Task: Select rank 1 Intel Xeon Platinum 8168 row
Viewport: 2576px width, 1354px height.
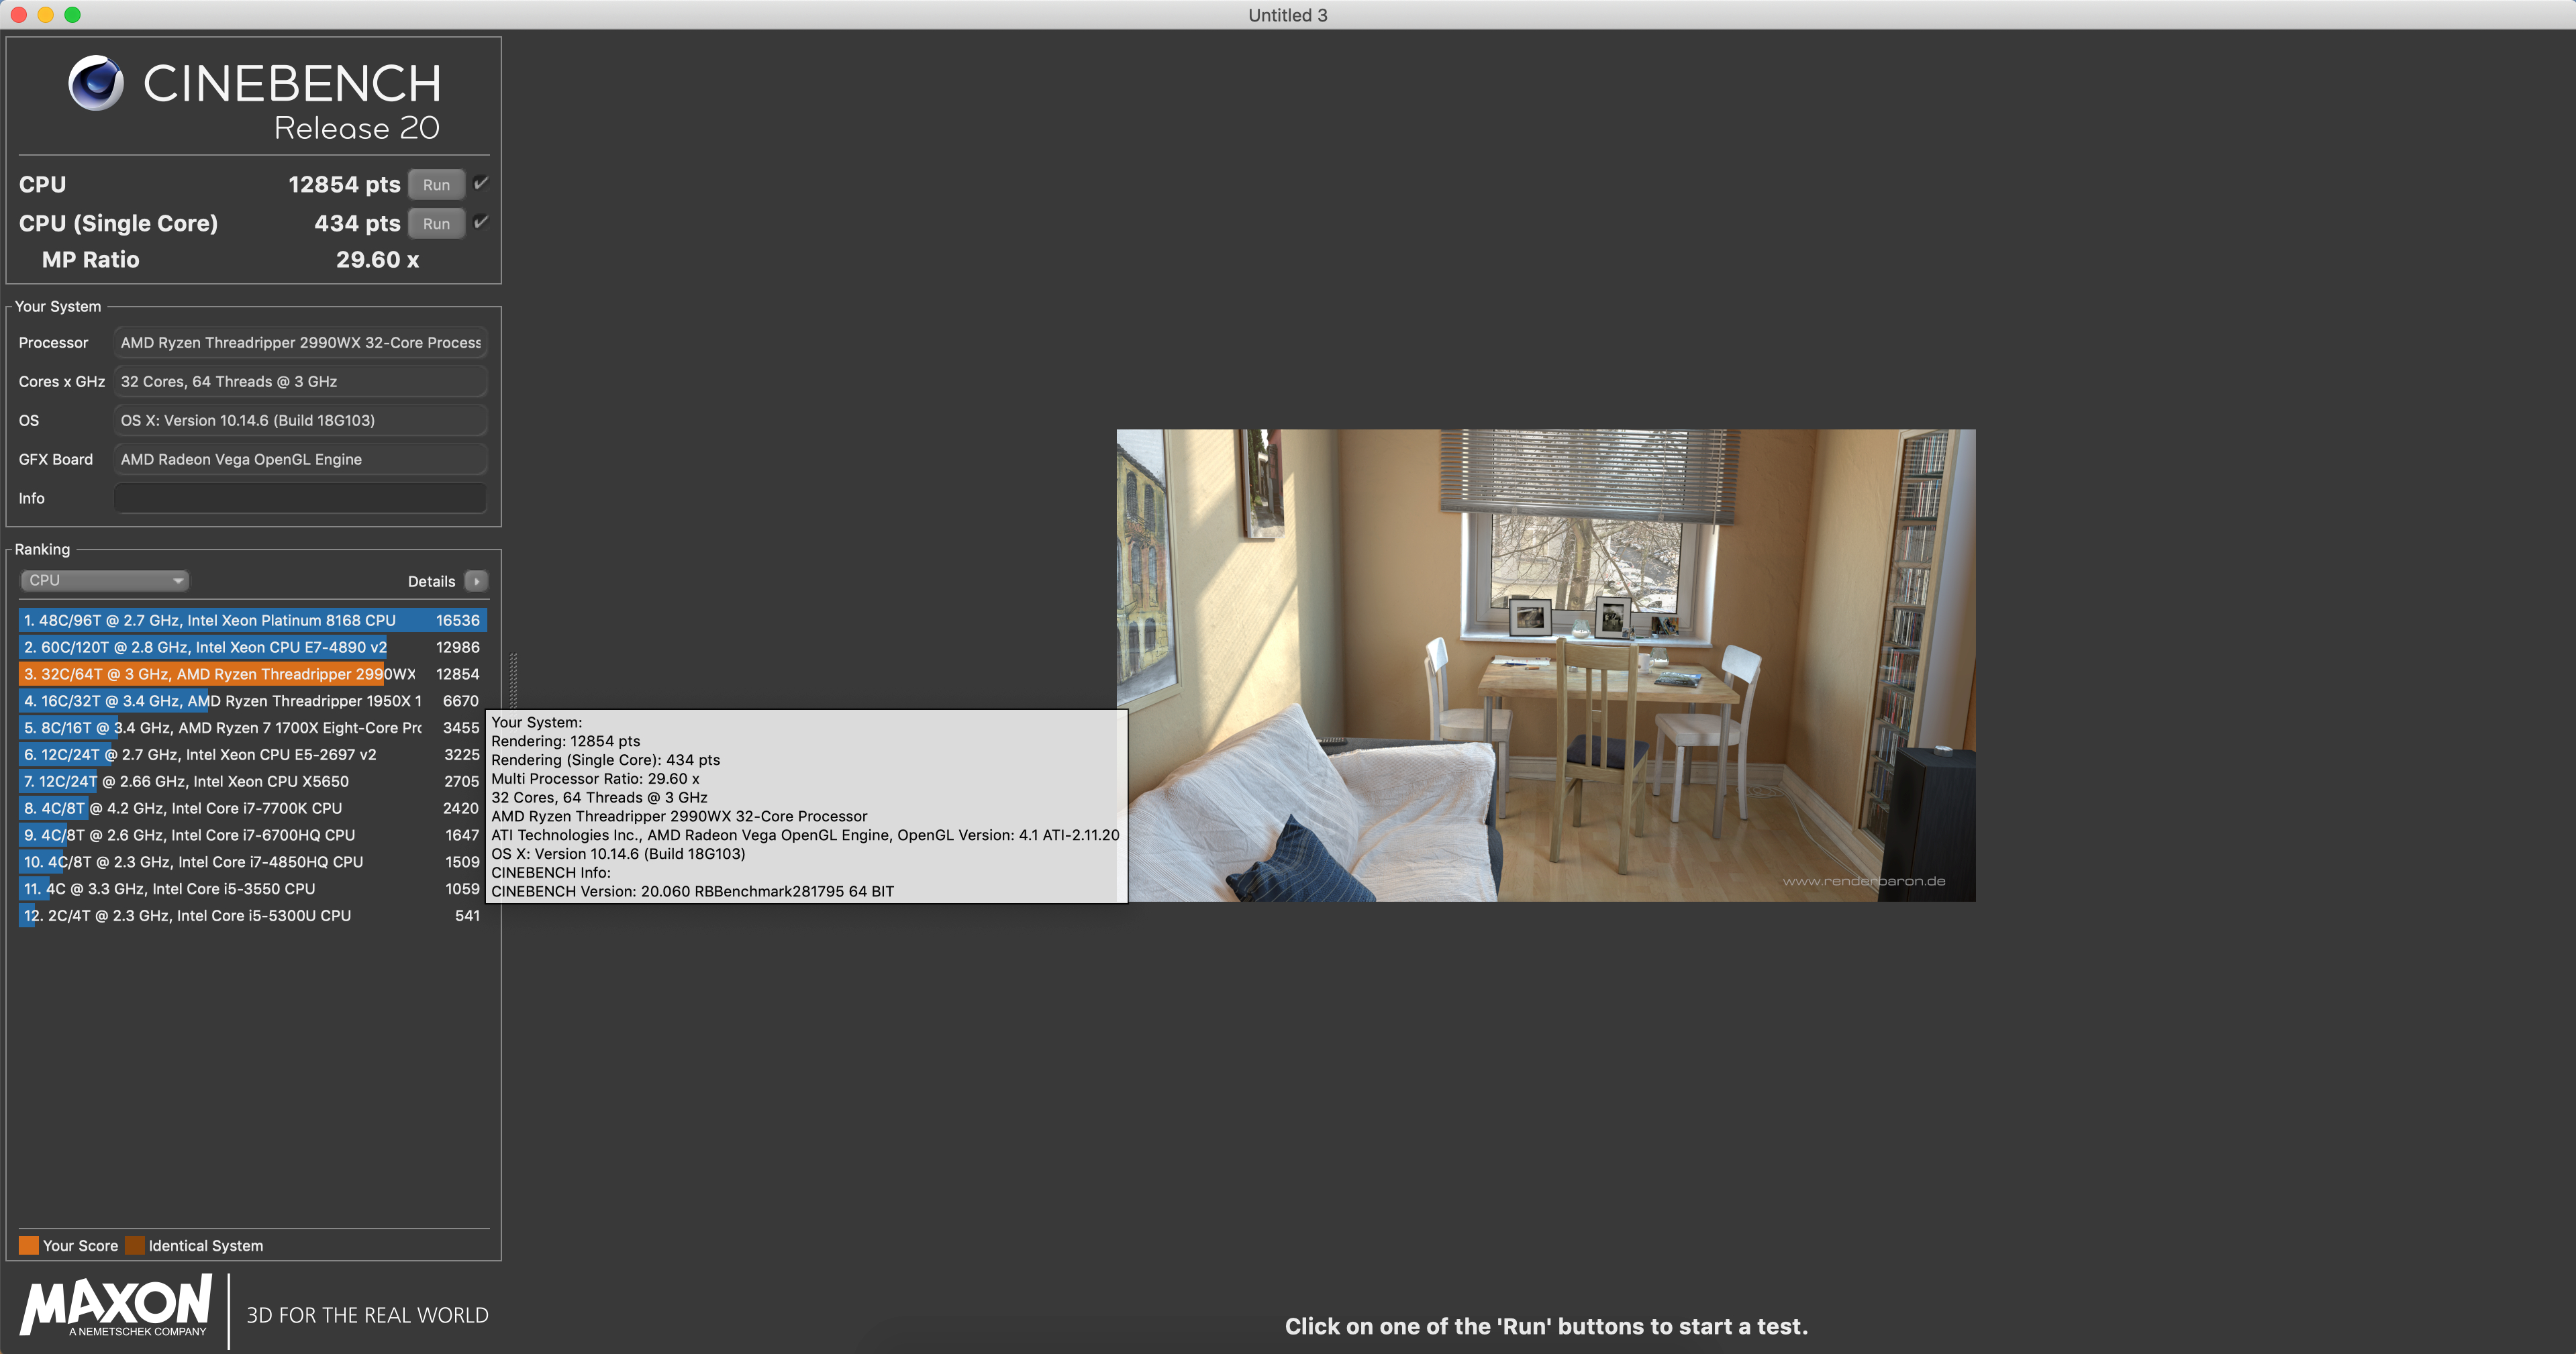Action: (x=253, y=620)
